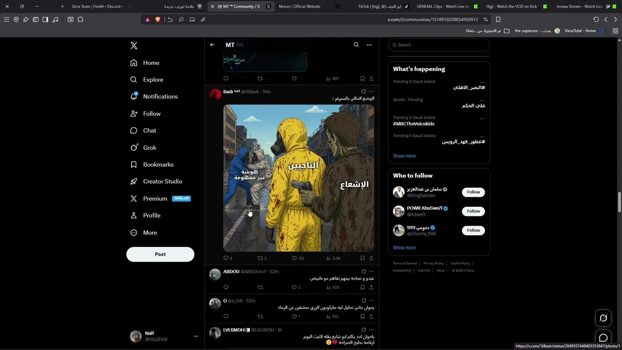Open a new browser tab
The height and width of the screenshot is (350, 622).
tap(62, 6)
